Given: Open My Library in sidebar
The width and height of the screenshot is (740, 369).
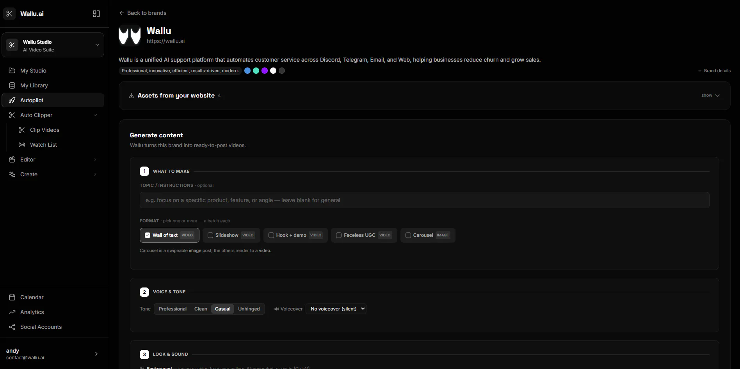Looking at the screenshot, I should pos(53,85).
